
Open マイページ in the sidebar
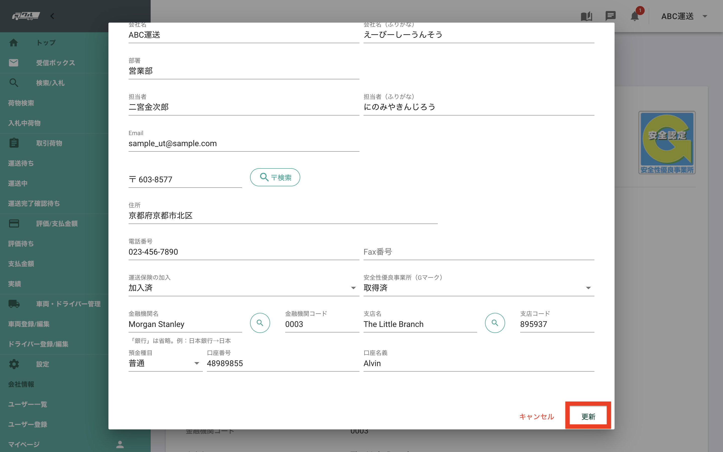tap(24, 444)
